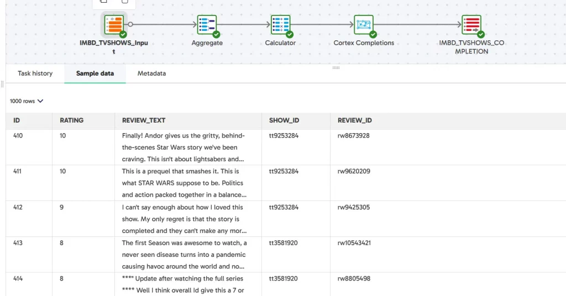Image resolution: width=566 pixels, height=296 pixels.
Task: Select the Calculator component icon
Action: [x=280, y=24]
